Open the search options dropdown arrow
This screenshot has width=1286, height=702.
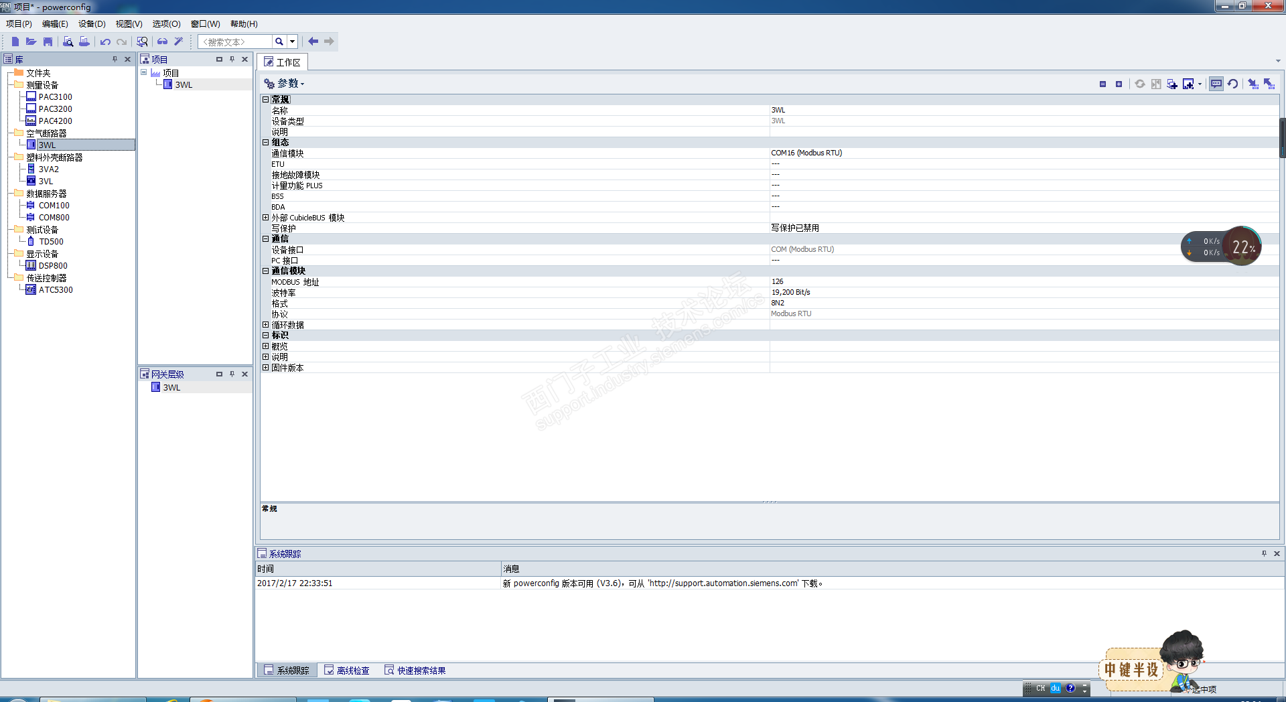(x=292, y=42)
